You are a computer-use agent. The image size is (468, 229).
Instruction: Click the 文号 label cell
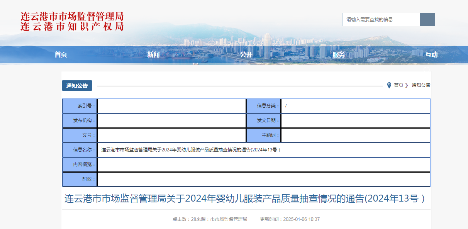(x=80, y=135)
